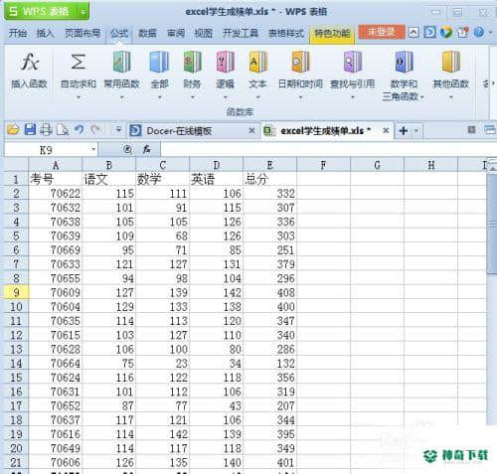
Task: Click cell A14 with value 70664
Action: [56, 364]
